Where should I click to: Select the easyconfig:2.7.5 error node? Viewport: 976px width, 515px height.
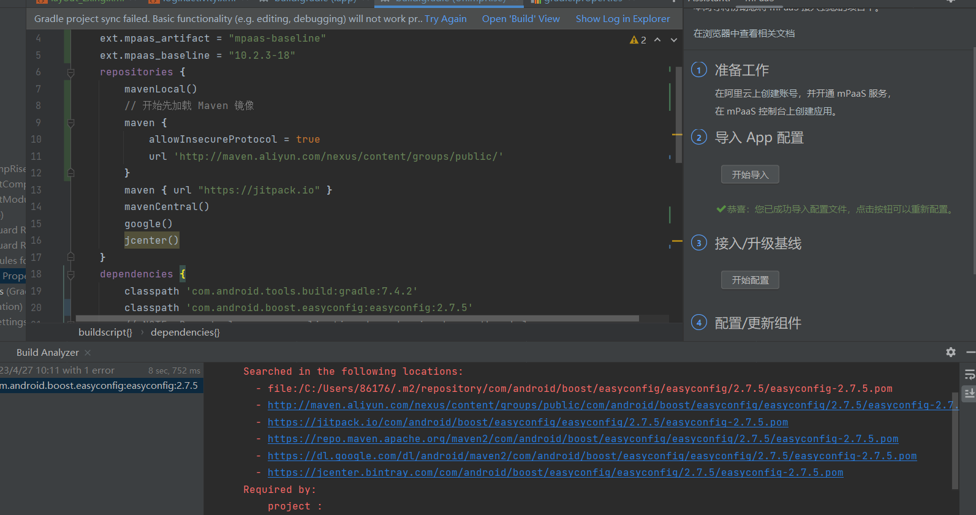(x=102, y=386)
